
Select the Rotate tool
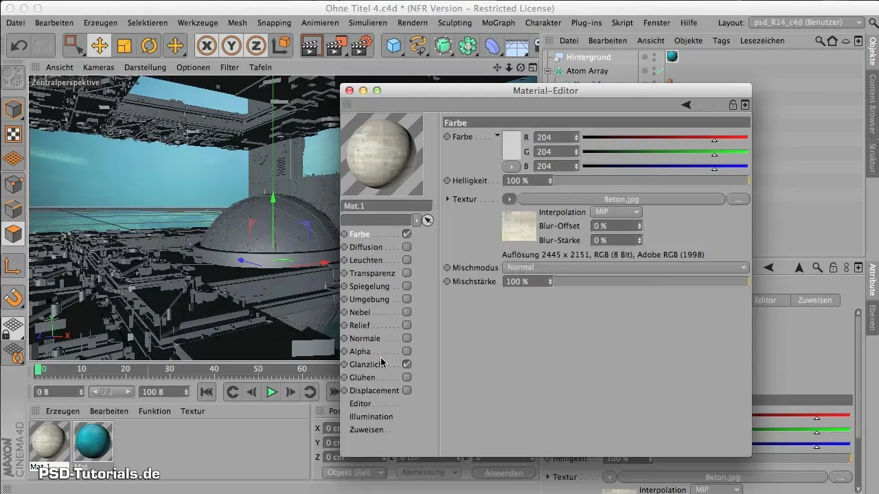(149, 46)
